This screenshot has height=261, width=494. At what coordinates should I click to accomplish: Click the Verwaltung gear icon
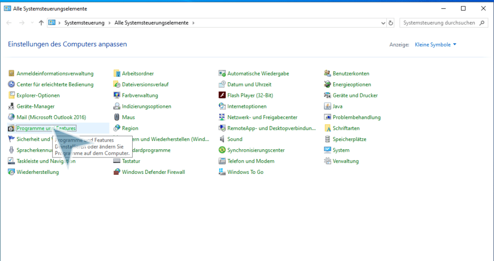click(328, 161)
